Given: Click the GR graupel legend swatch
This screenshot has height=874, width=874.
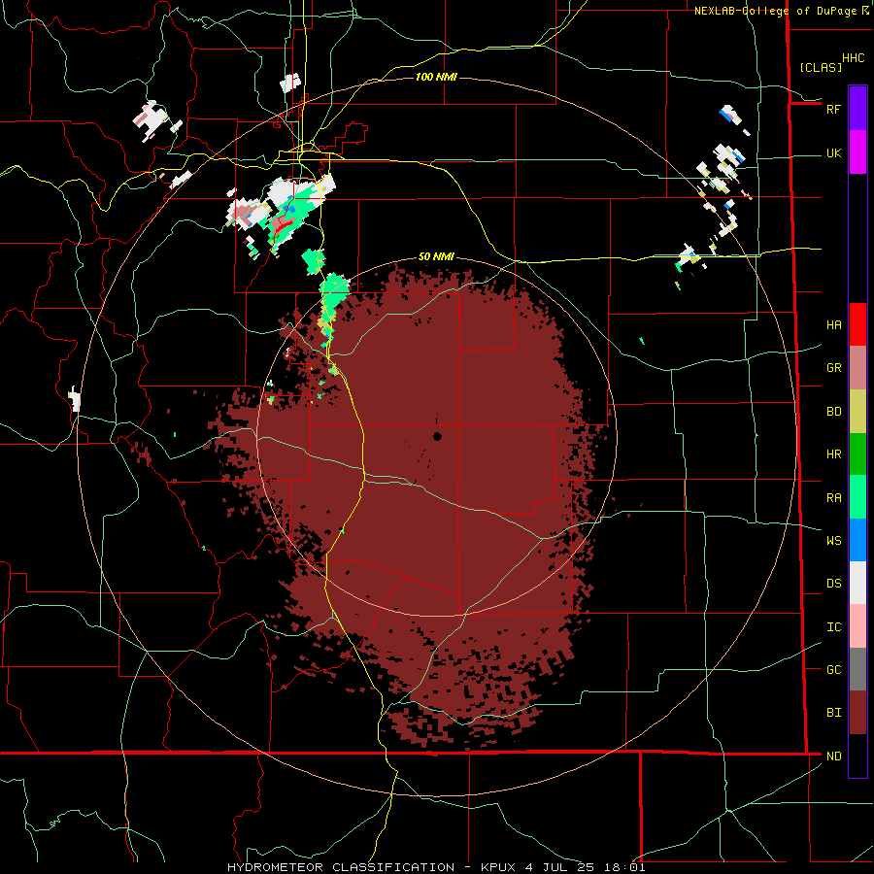Looking at the screenshot, I should pos(857,368).
